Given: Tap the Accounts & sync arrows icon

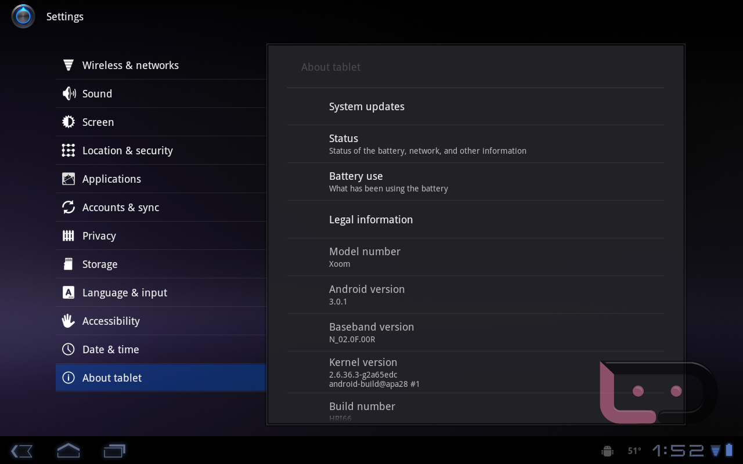Looking at the screenshot, I should 68,208.
